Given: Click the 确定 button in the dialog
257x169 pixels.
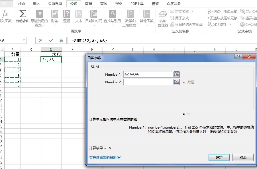Looking at the screenshot, I should [x=219, y=158].
